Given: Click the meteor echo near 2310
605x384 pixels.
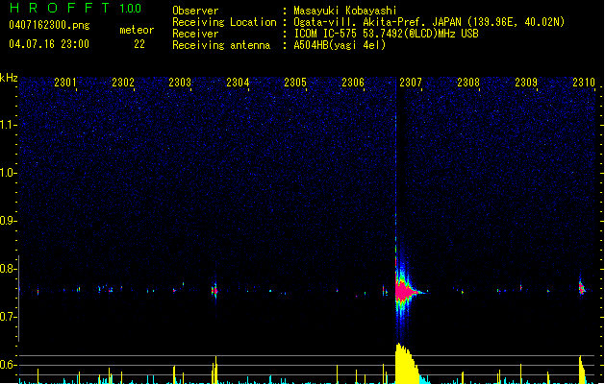Looking at the screenshot, I should point(582,288).
